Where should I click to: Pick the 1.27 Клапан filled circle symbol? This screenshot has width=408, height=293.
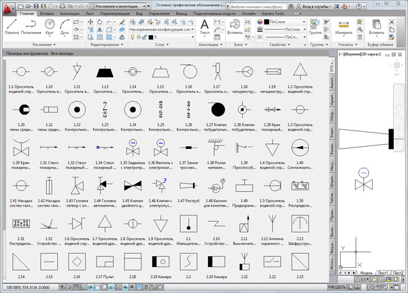218,109
